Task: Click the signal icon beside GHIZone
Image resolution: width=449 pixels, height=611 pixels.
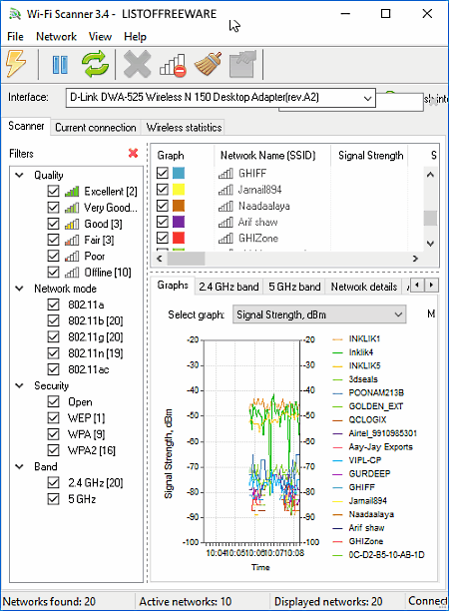Action: (x=225, y=239)
